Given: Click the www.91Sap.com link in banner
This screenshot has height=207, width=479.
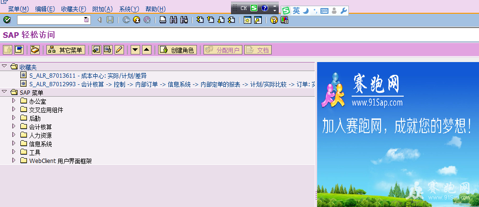Looking at the screenshot, I should tap(377, 103).
